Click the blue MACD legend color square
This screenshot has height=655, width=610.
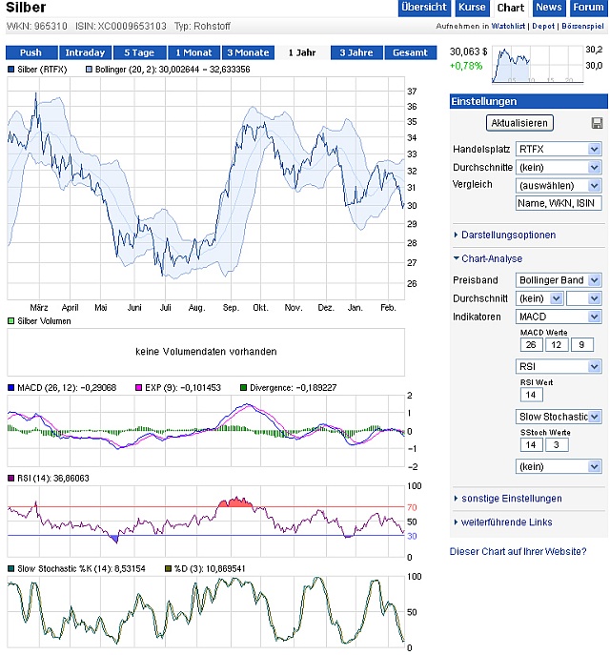point(11,387)
